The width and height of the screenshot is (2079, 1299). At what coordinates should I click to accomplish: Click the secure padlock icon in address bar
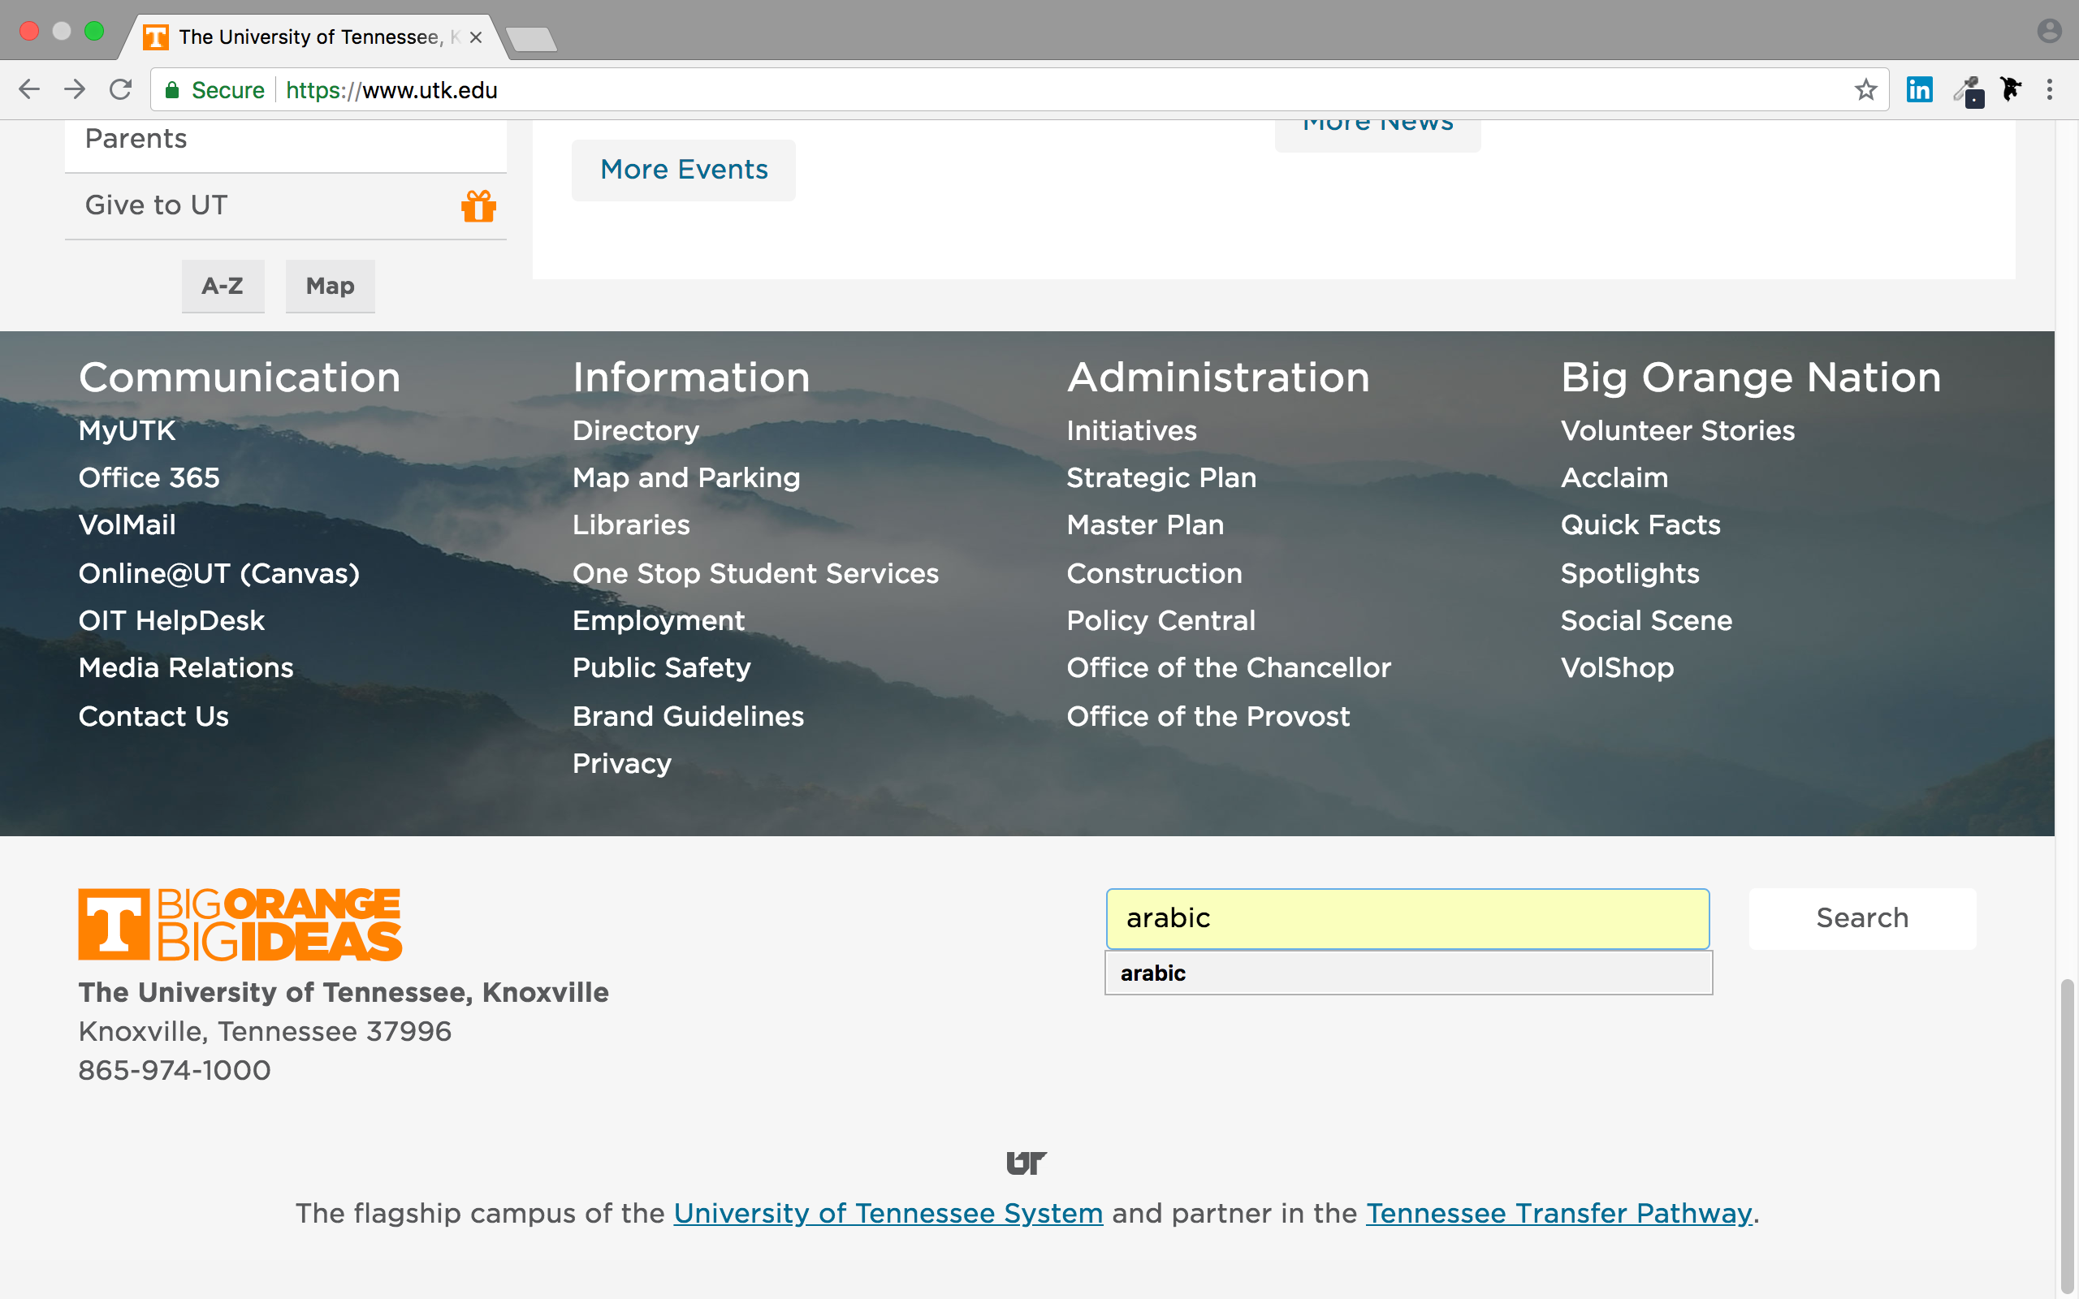pyautogui.click(x=172, y=89)
